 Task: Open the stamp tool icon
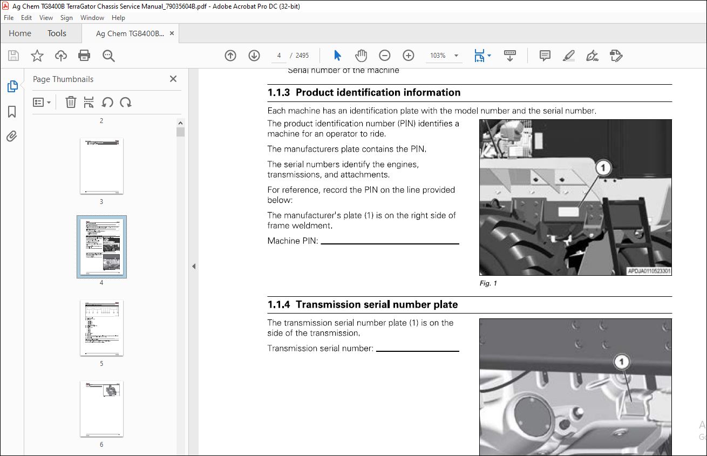point(616,56)
